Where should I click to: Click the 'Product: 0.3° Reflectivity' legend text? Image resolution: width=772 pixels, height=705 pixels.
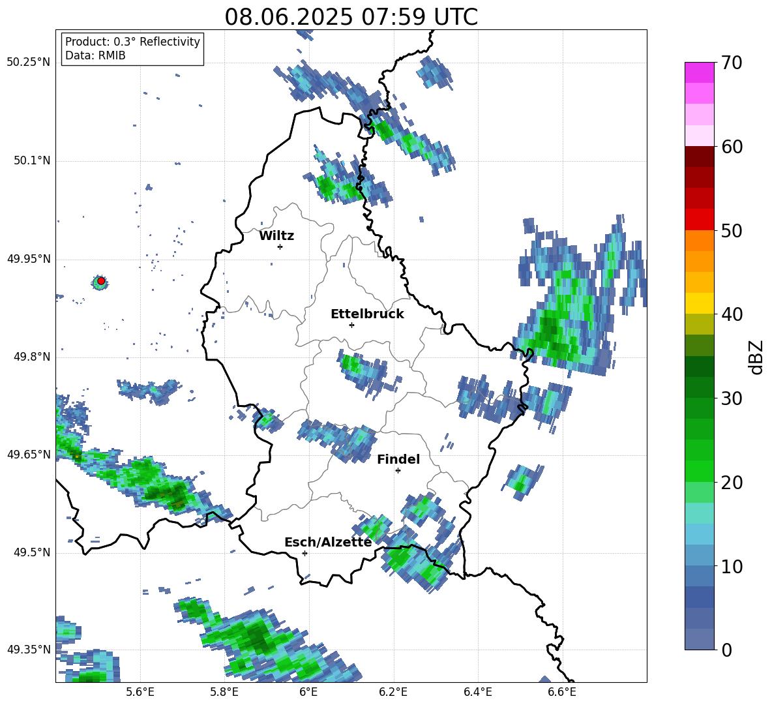click(x=132, y=41)
